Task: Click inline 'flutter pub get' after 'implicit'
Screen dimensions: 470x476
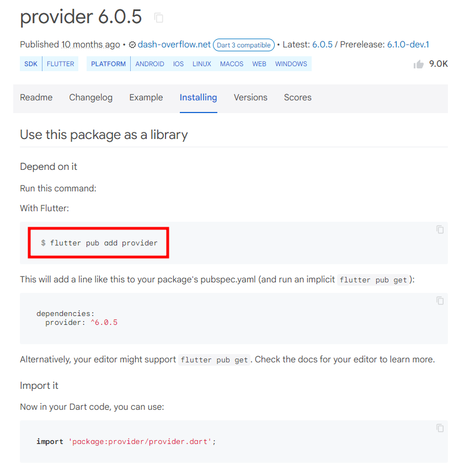Action: pos(373,280)
